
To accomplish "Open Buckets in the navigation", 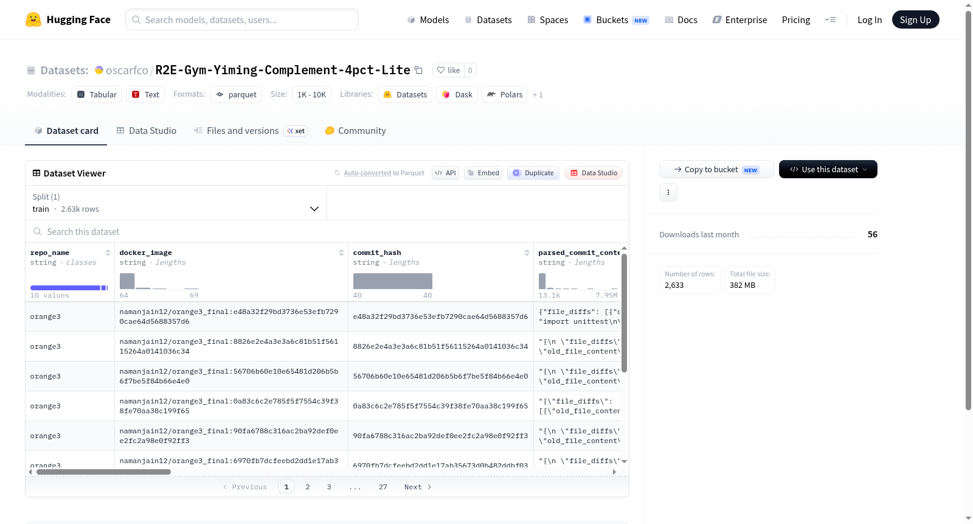I will tap(616, 19).
